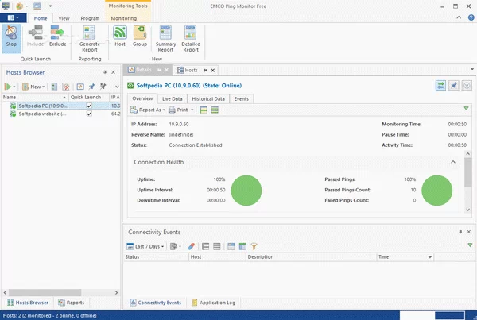The image size is (477, 320).
Task: Select Softpedia website in Hosts Browser
Action: pyautogui.click(x=43, y=114)
